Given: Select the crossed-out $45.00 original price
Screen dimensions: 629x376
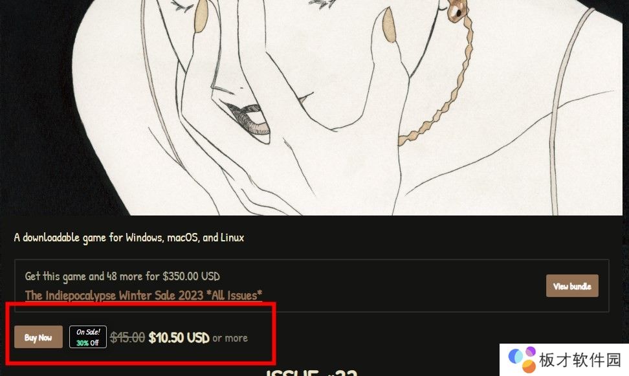Looking at the screenshot, I should click(x=127, y=337).
